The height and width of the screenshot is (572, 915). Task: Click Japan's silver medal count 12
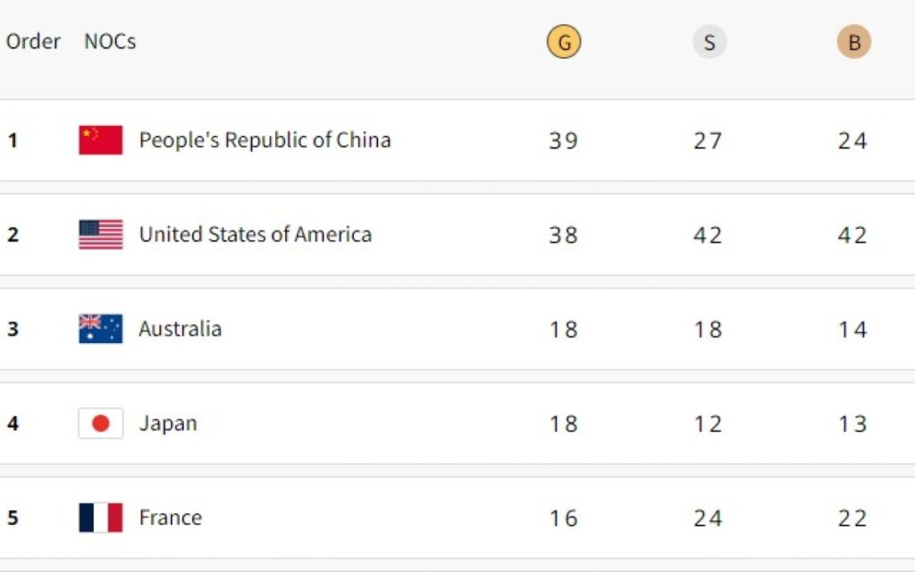[x=708, y=424]
